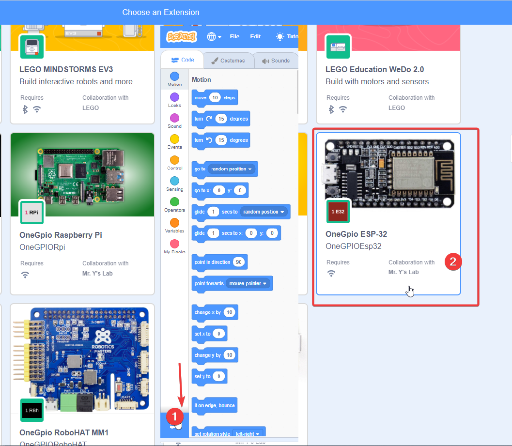The height and width of the screenshot is (446, 512).
Task: Click the turn counterclockwise 15 degrees block
Action: coord(221,140)
